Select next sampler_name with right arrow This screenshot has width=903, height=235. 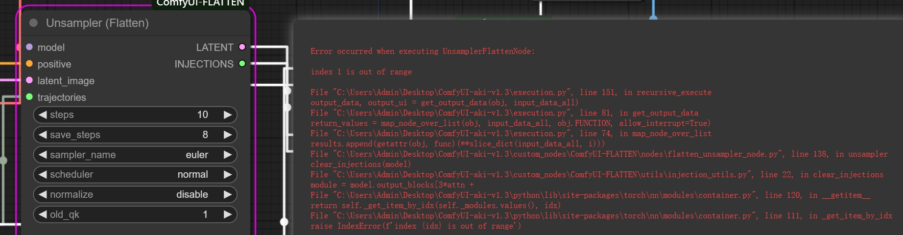click(228, 155)
